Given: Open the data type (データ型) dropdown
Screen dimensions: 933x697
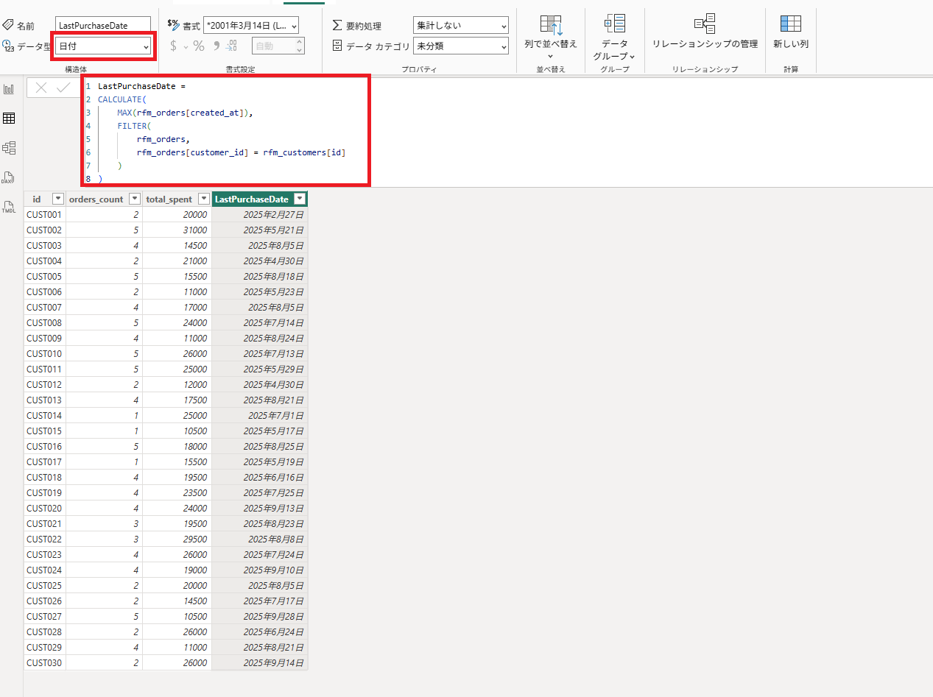Looking at the screenshot, I should (103, 46).
